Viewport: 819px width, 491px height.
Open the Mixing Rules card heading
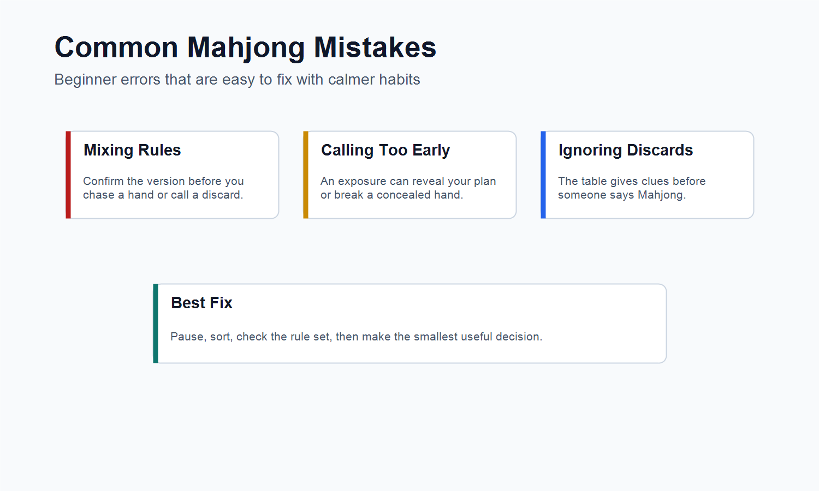[x=132, y=150]
